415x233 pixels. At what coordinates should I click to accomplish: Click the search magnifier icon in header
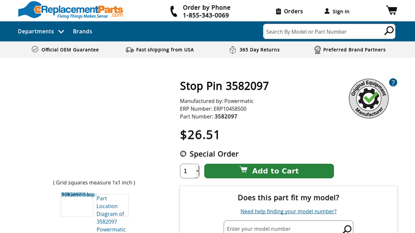[x=389, y=31]
